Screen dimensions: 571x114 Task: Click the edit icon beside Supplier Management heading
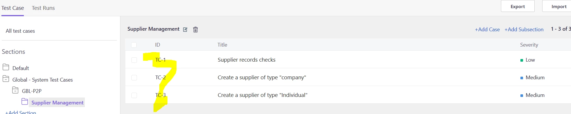pos(185,30)
